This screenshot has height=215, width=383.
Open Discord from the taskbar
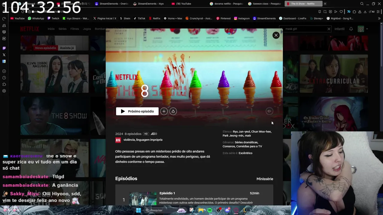[227, 210]
